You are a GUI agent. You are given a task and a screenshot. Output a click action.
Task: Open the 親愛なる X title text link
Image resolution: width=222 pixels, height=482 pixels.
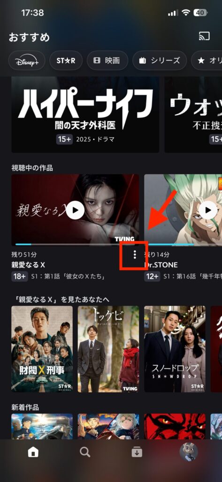click(x=28, y=265)
